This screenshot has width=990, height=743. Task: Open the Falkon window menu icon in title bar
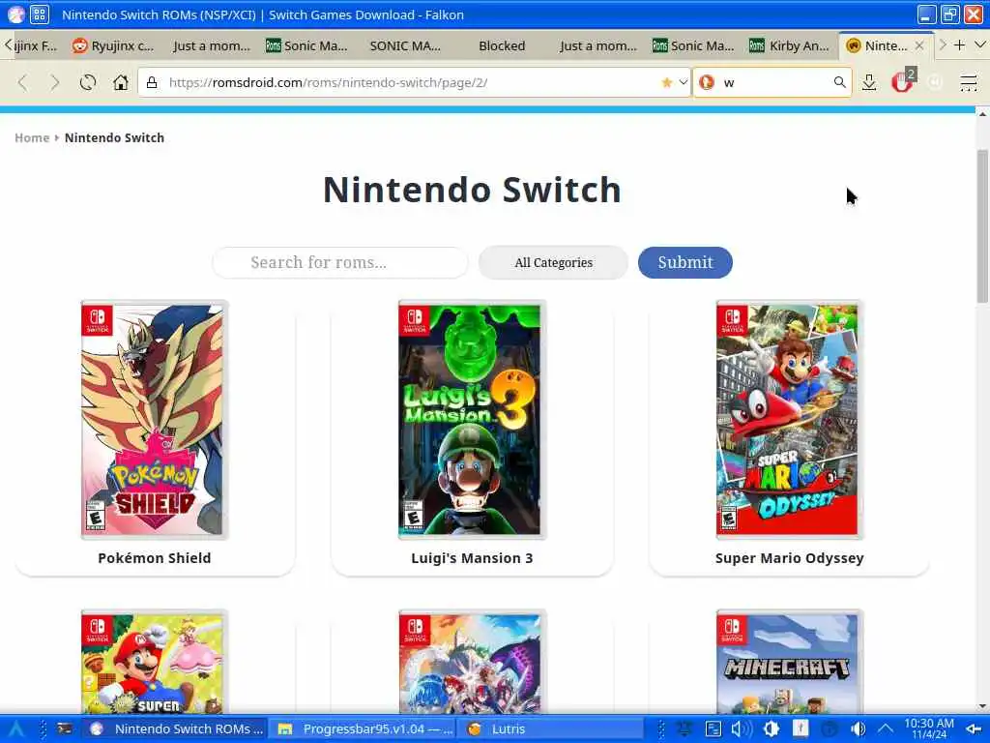(15, 14)
